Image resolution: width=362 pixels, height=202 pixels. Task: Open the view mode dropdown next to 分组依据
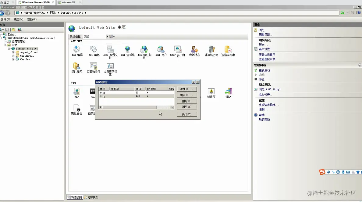click(x=112, y=36)
